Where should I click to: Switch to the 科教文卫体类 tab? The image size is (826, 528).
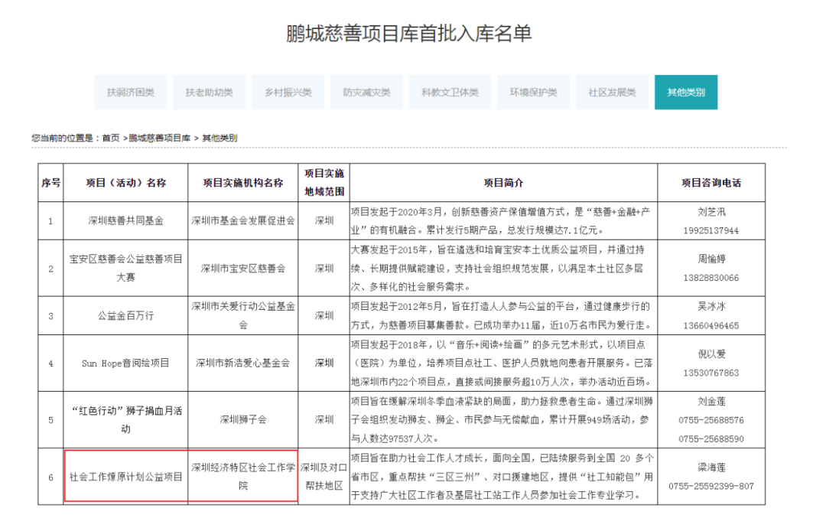(x=450, y=93)
